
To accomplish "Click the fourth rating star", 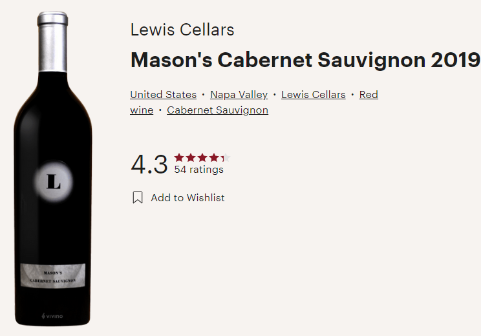I will click(214, 157).
